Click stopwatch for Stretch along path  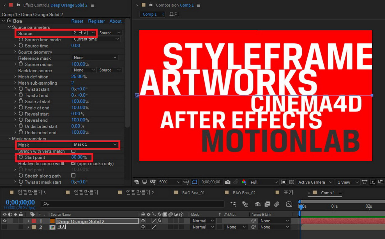[21, 175]
